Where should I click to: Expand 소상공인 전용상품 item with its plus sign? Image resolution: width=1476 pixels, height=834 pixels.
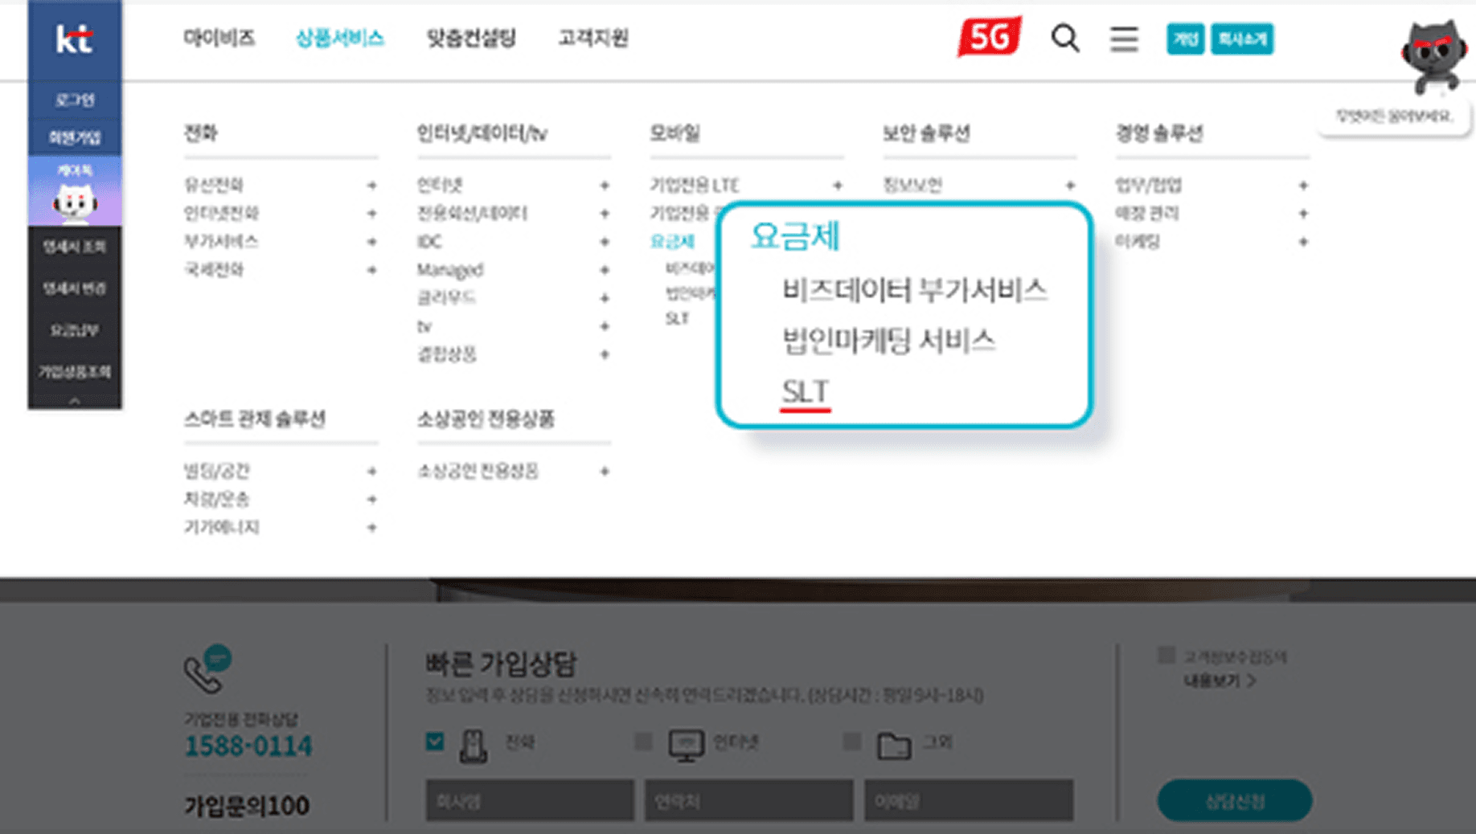[x=605, y=472]
